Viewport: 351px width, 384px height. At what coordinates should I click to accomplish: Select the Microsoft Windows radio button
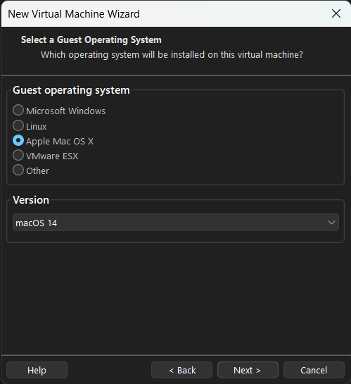click(x=18, y=110)
